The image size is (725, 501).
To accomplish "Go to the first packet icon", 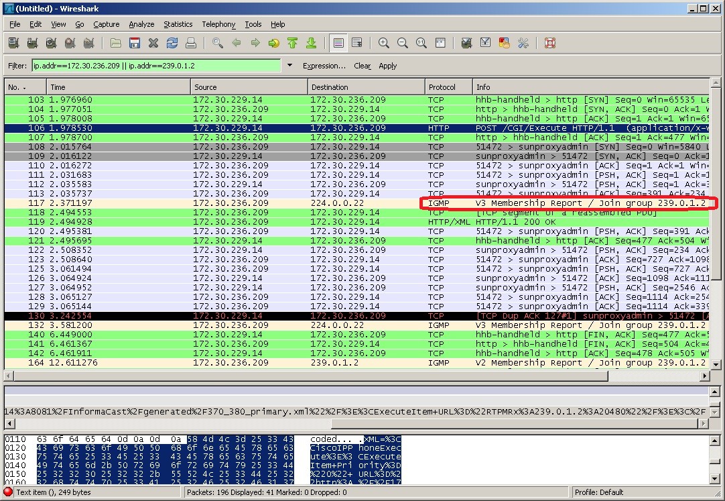I will tap(292, 43).
